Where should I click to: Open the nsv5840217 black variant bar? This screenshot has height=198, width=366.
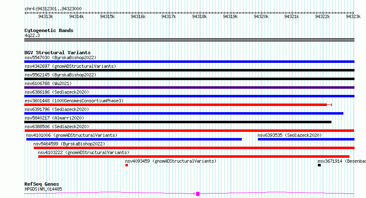178,122
